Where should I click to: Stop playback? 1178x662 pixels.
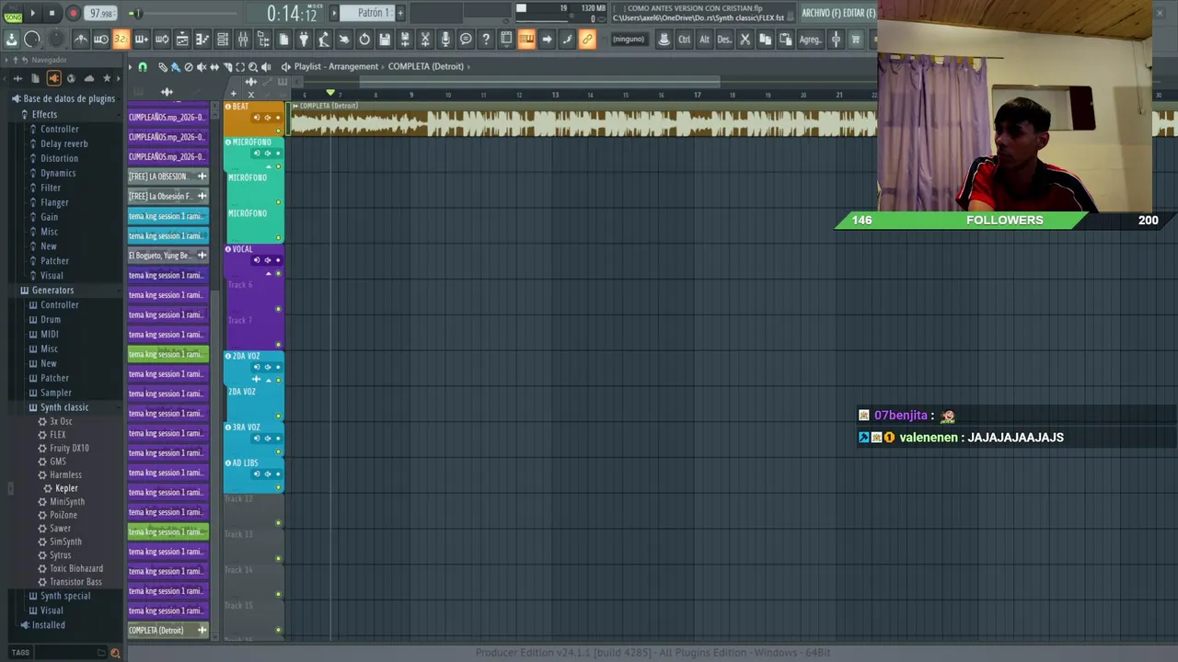pos(52,13)
